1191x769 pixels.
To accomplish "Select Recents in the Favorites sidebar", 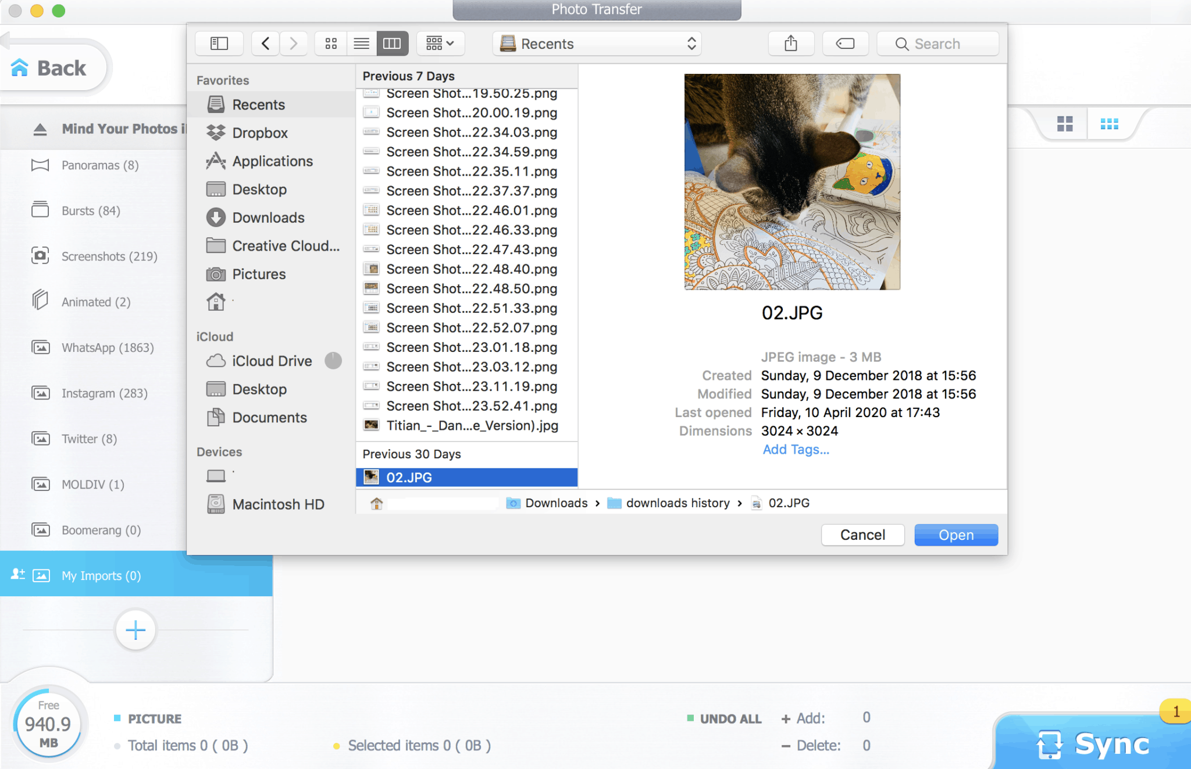I will click(259, 104).
